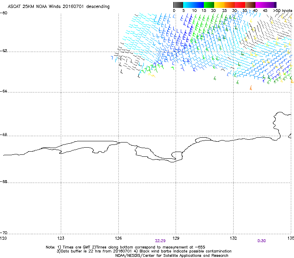Click the '-66' latitude axis label

pyautogui.click(x=4, y=135)
